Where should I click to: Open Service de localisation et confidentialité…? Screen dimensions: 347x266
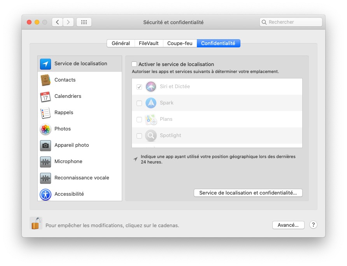coord(248,193)
